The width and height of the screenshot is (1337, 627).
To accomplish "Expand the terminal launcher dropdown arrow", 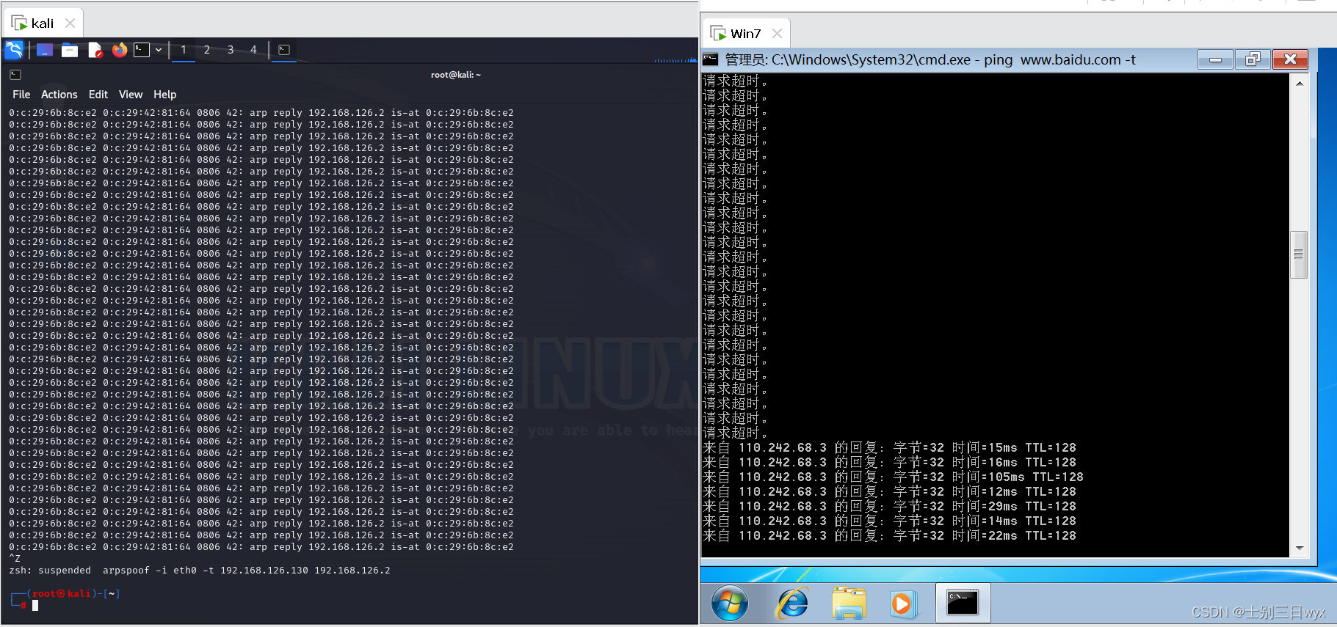I will coord(159,50).
